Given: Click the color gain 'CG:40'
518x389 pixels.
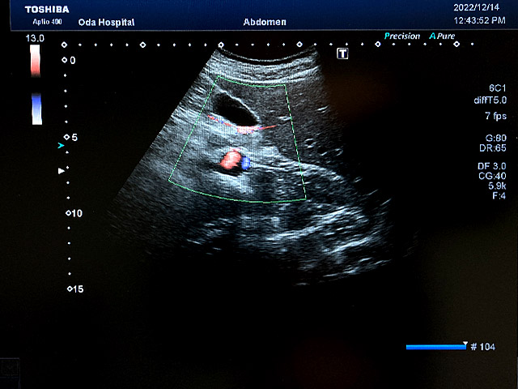Looking at the screenshot, I should (492, 177).
